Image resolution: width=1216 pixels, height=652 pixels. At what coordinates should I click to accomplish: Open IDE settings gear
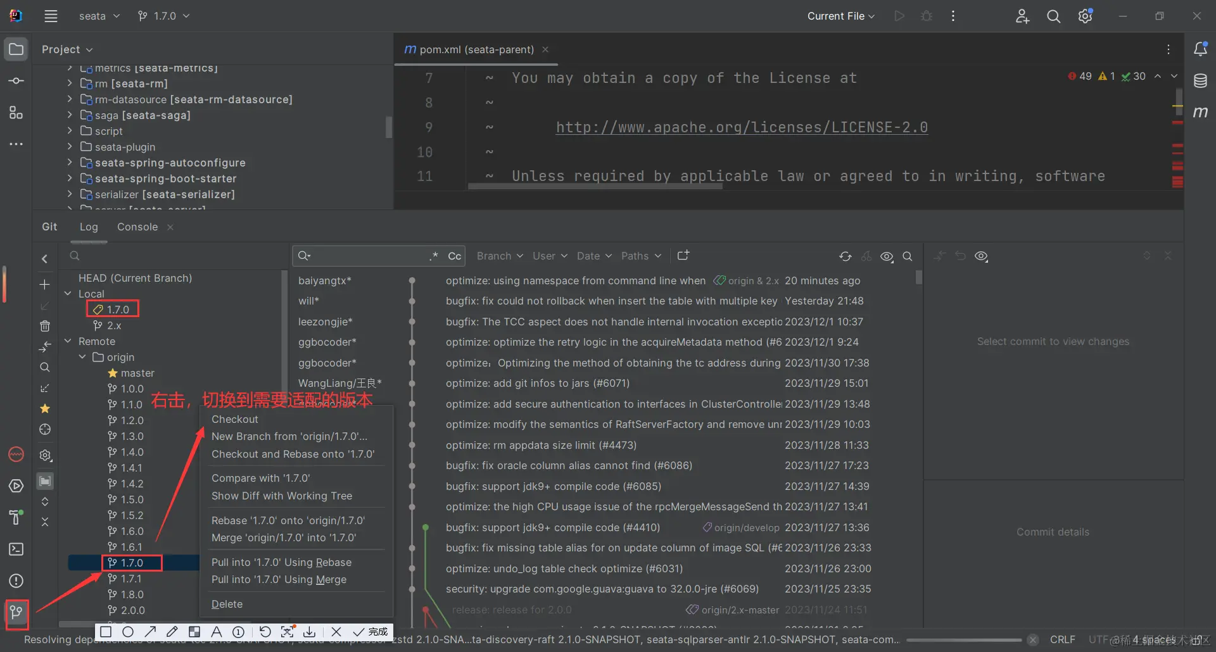pyautogui.click(x=1085, y=16)
